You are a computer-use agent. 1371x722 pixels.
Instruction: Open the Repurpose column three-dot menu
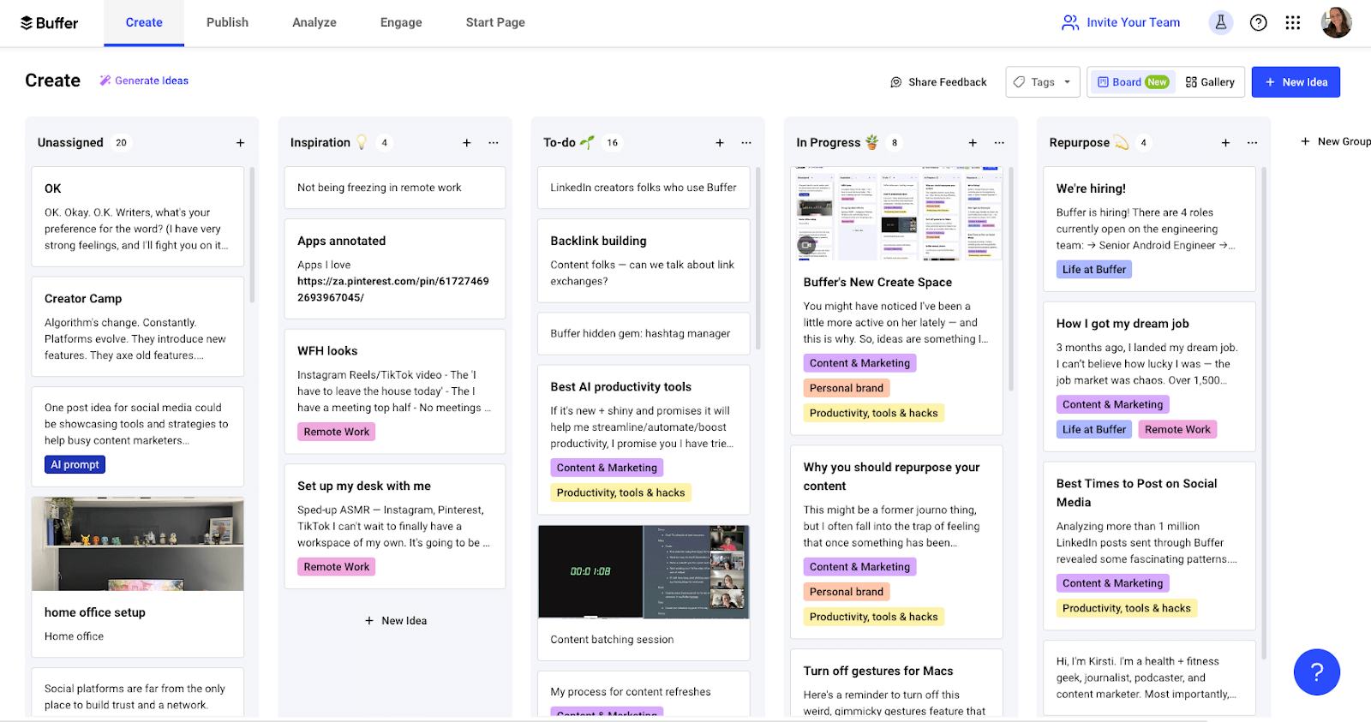click(1252, 143)
